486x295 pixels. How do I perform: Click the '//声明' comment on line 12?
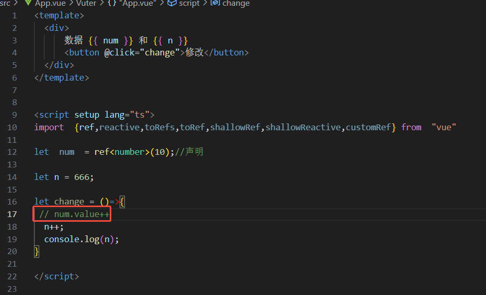click(189, 152)
